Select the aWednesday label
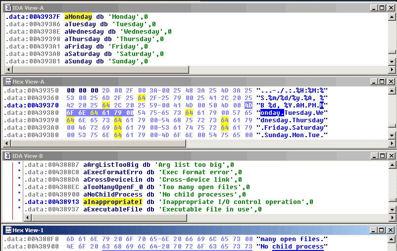Viewport: 397px width, 251px height. click(x=84, y=32)
